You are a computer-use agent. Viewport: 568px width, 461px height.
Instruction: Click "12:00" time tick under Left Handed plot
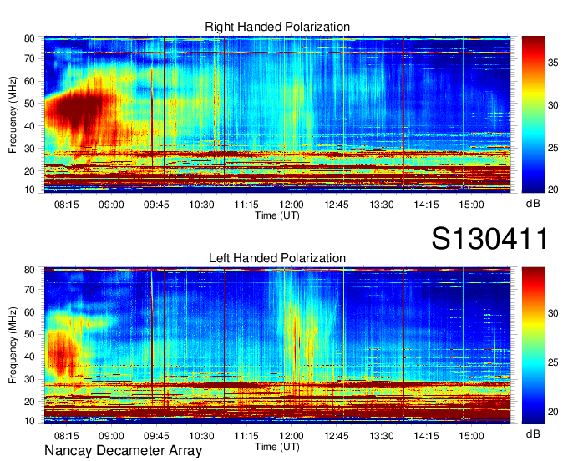(292, 436)
